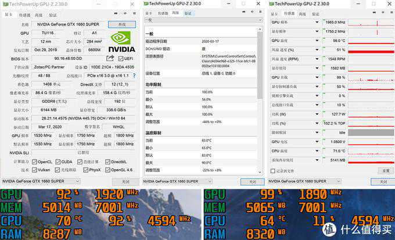The width and height of the screenshot is (395, 240).
Task: Switch to the 传感器 tab in the left window
Action: [x=24, y=14]
